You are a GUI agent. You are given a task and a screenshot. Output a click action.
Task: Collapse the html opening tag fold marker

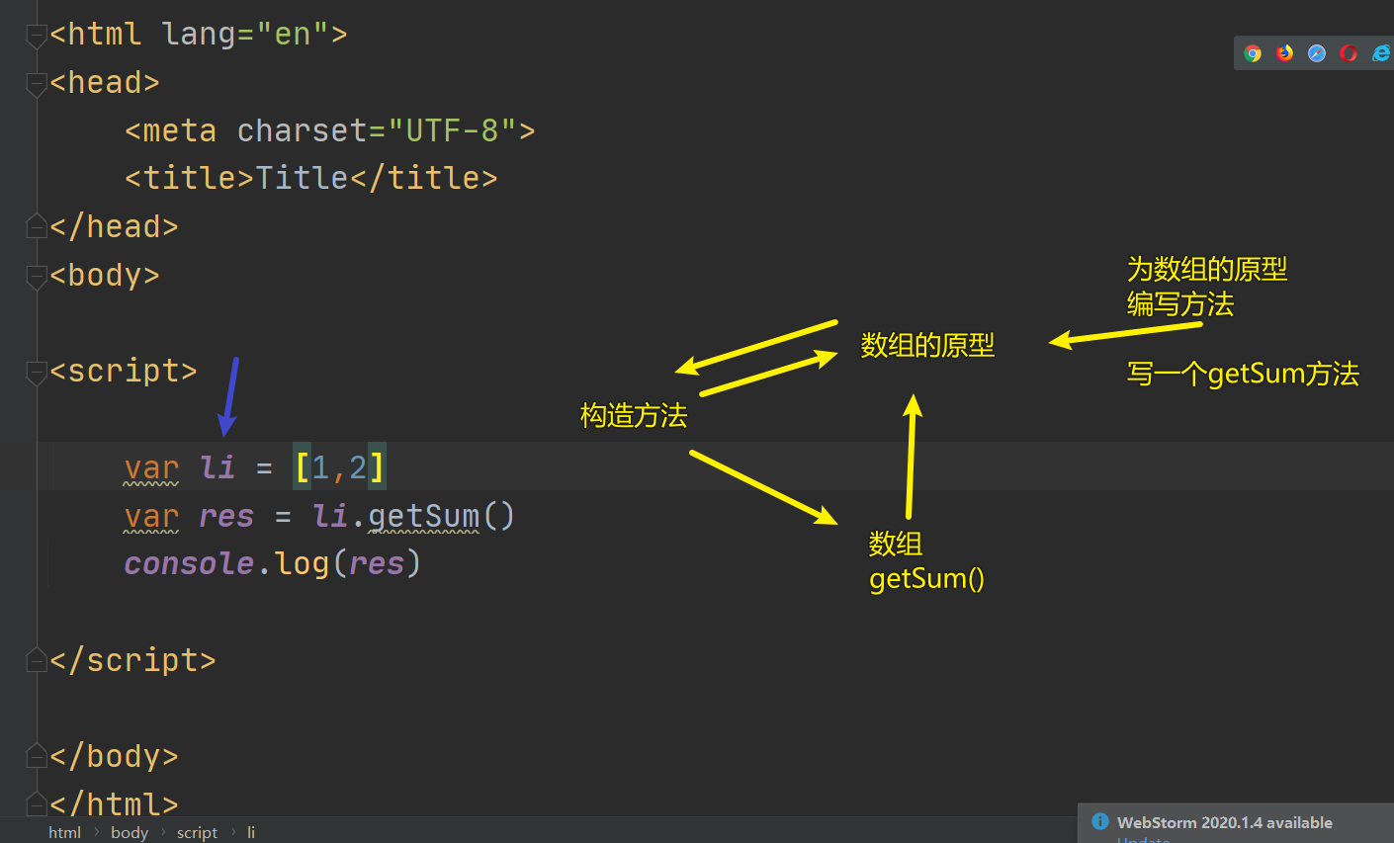click(36, 36)
